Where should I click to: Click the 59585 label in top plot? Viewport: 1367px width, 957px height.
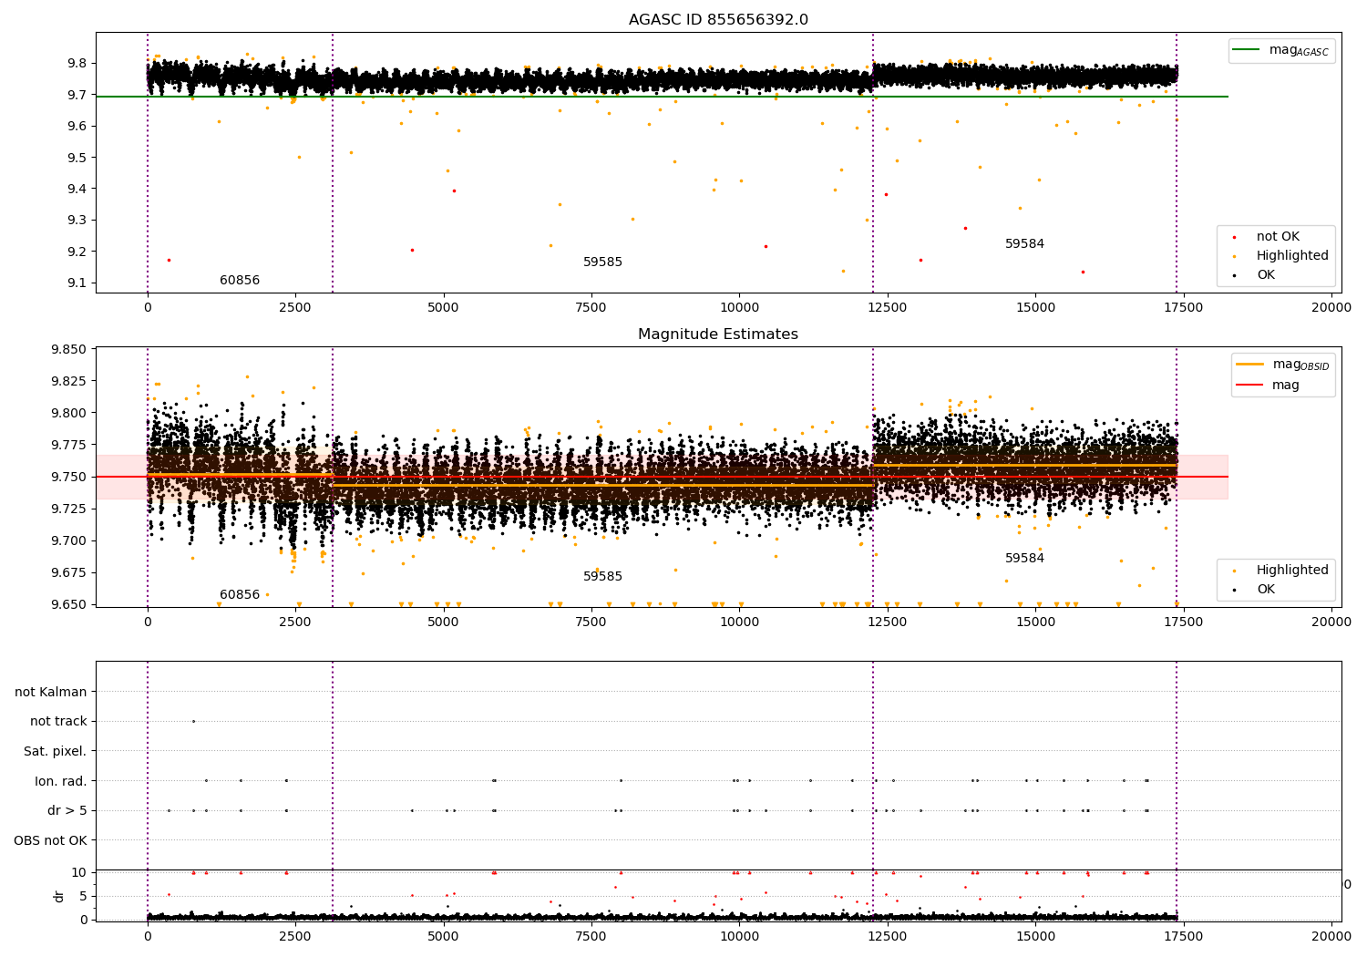coord(602,262)
